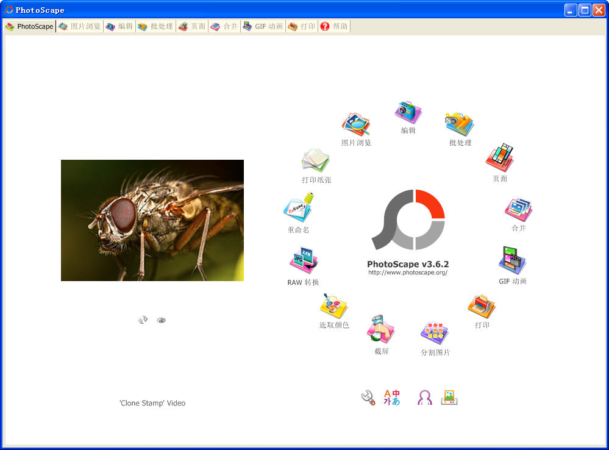
Task: Launch the 截屏 screen capture icon
Action: tap(381, 329)
